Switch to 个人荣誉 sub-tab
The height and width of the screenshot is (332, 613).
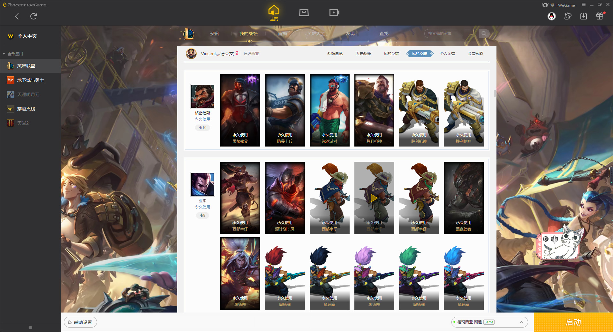pos(447,54)
